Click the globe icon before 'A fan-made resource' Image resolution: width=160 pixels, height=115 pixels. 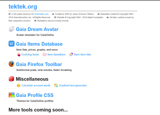click(9, 14)
